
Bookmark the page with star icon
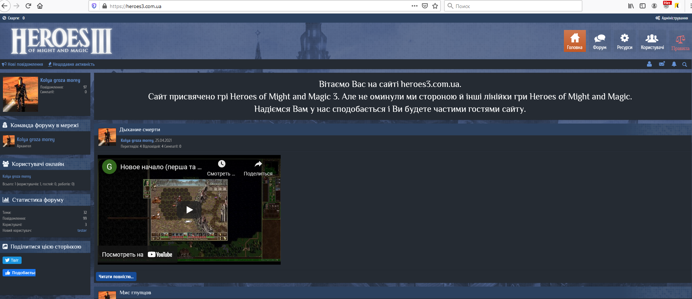click(435, 6)
